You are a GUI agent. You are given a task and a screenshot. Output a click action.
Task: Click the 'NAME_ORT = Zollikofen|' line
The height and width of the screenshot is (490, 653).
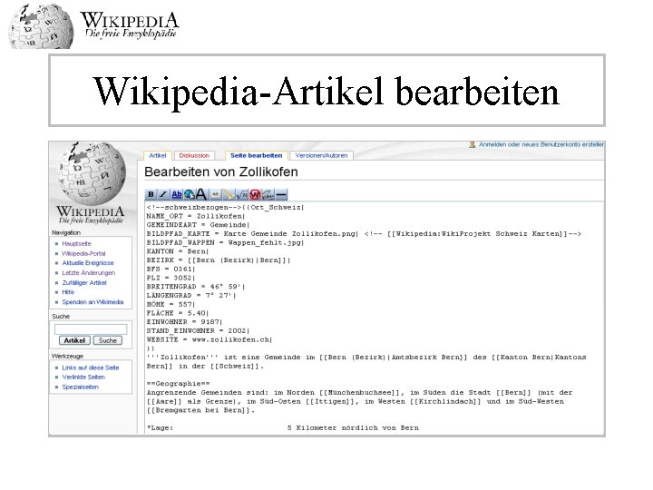pos(195,216)
